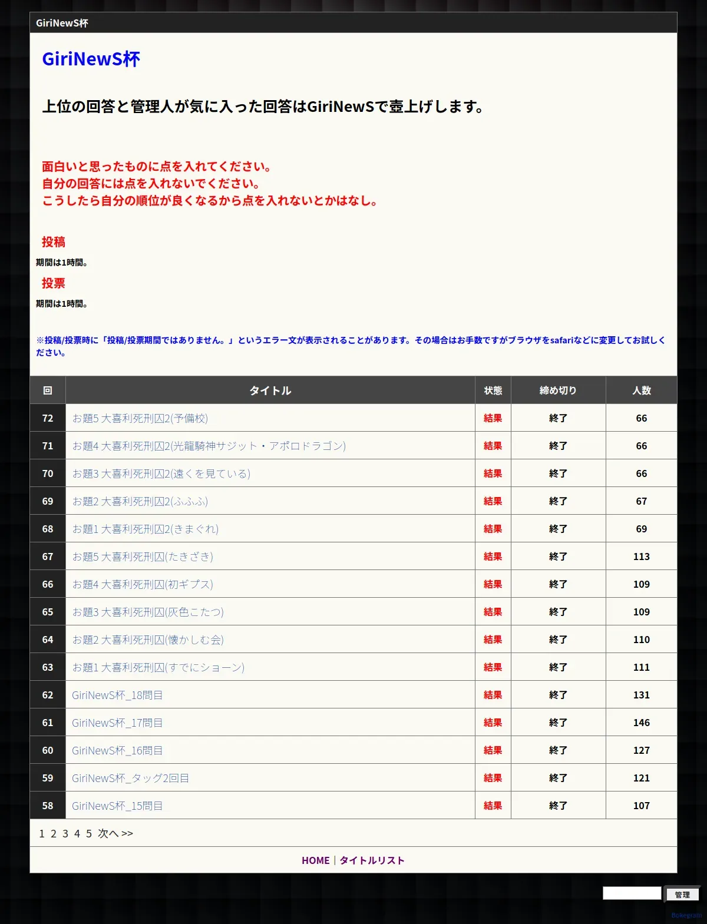707x924 pixels.
Task: Open GiriNewS杯_17問目 title
Action: click(x=117, y=723)
